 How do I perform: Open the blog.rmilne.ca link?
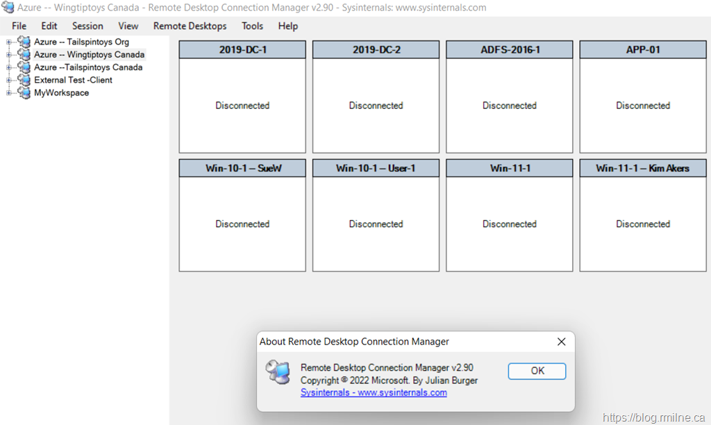[x=655, y=417]
